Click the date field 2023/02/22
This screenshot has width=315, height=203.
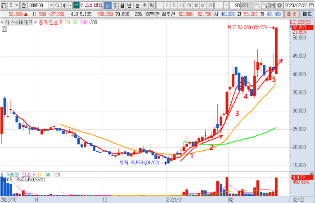point(296,5)
